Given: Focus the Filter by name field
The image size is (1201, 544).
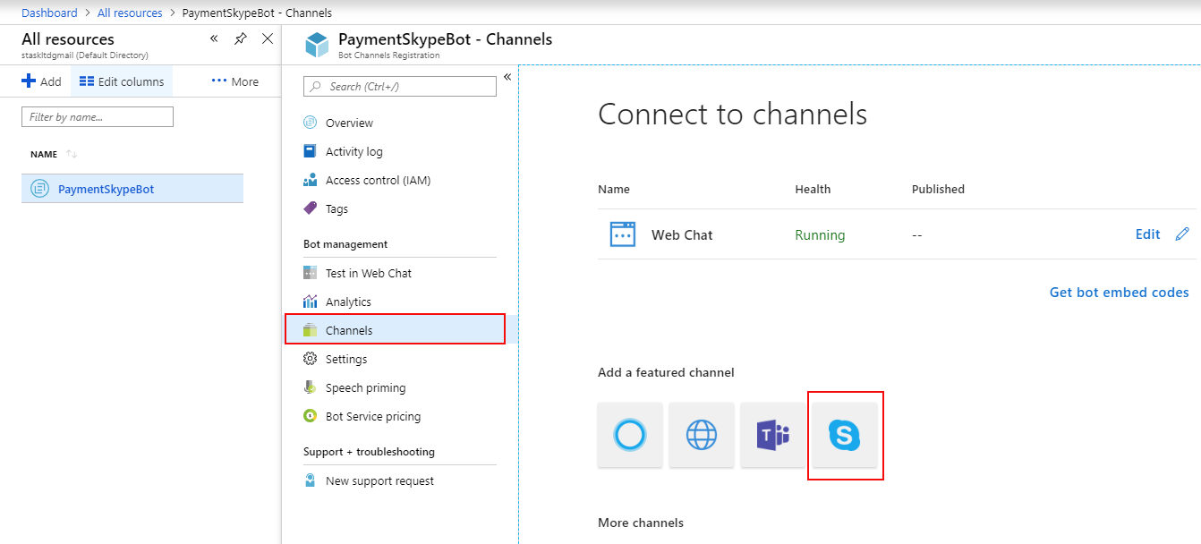Looking at the screenshot, I should 98,116.
